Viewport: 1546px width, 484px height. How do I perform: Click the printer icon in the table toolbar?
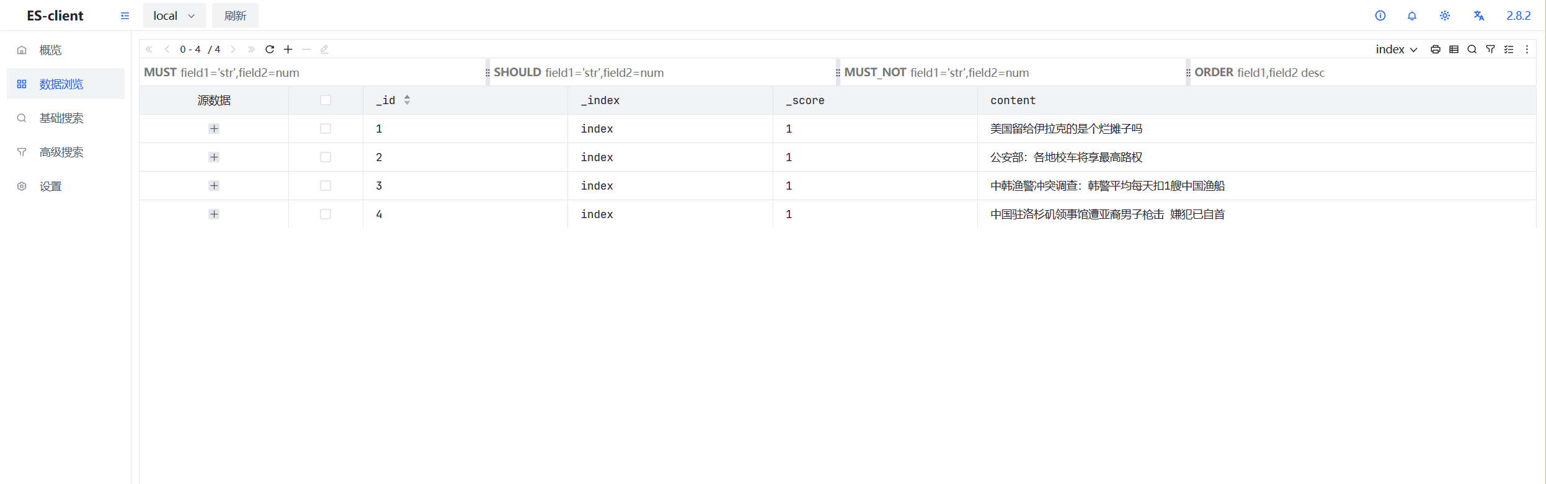(1435, 50)
